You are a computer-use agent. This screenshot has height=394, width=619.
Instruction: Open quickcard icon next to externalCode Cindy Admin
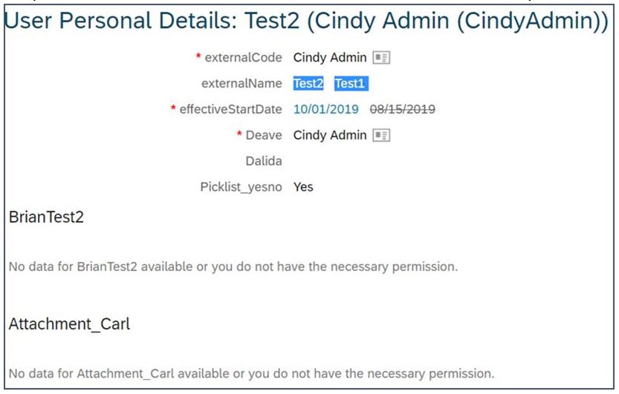(x=381, y=58)
